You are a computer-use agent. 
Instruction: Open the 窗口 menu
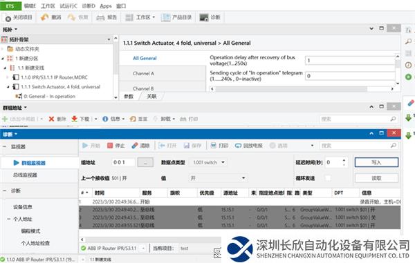pyautogui.click(x=121, y=6)
